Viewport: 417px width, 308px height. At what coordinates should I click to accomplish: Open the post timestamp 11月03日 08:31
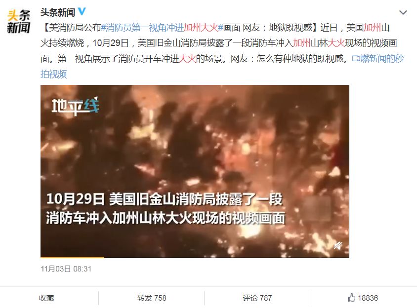pos(66,269)
